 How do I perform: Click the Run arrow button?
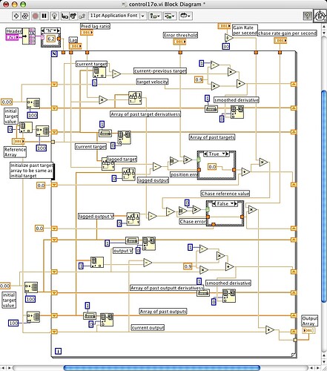16,16
